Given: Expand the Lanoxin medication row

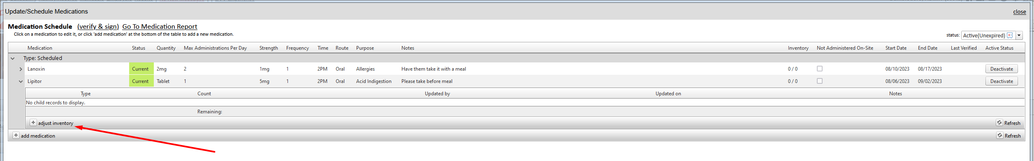Looking at the screenshot, I should (21, 69).
